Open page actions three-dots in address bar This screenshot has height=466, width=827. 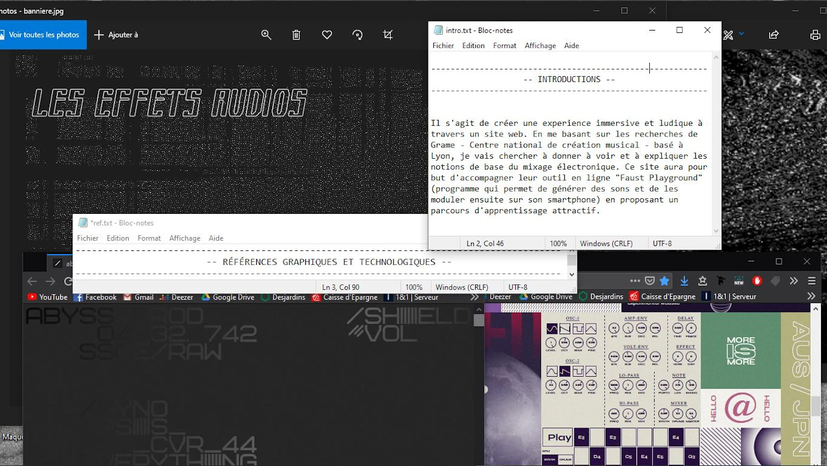click(x=635, y=280)
